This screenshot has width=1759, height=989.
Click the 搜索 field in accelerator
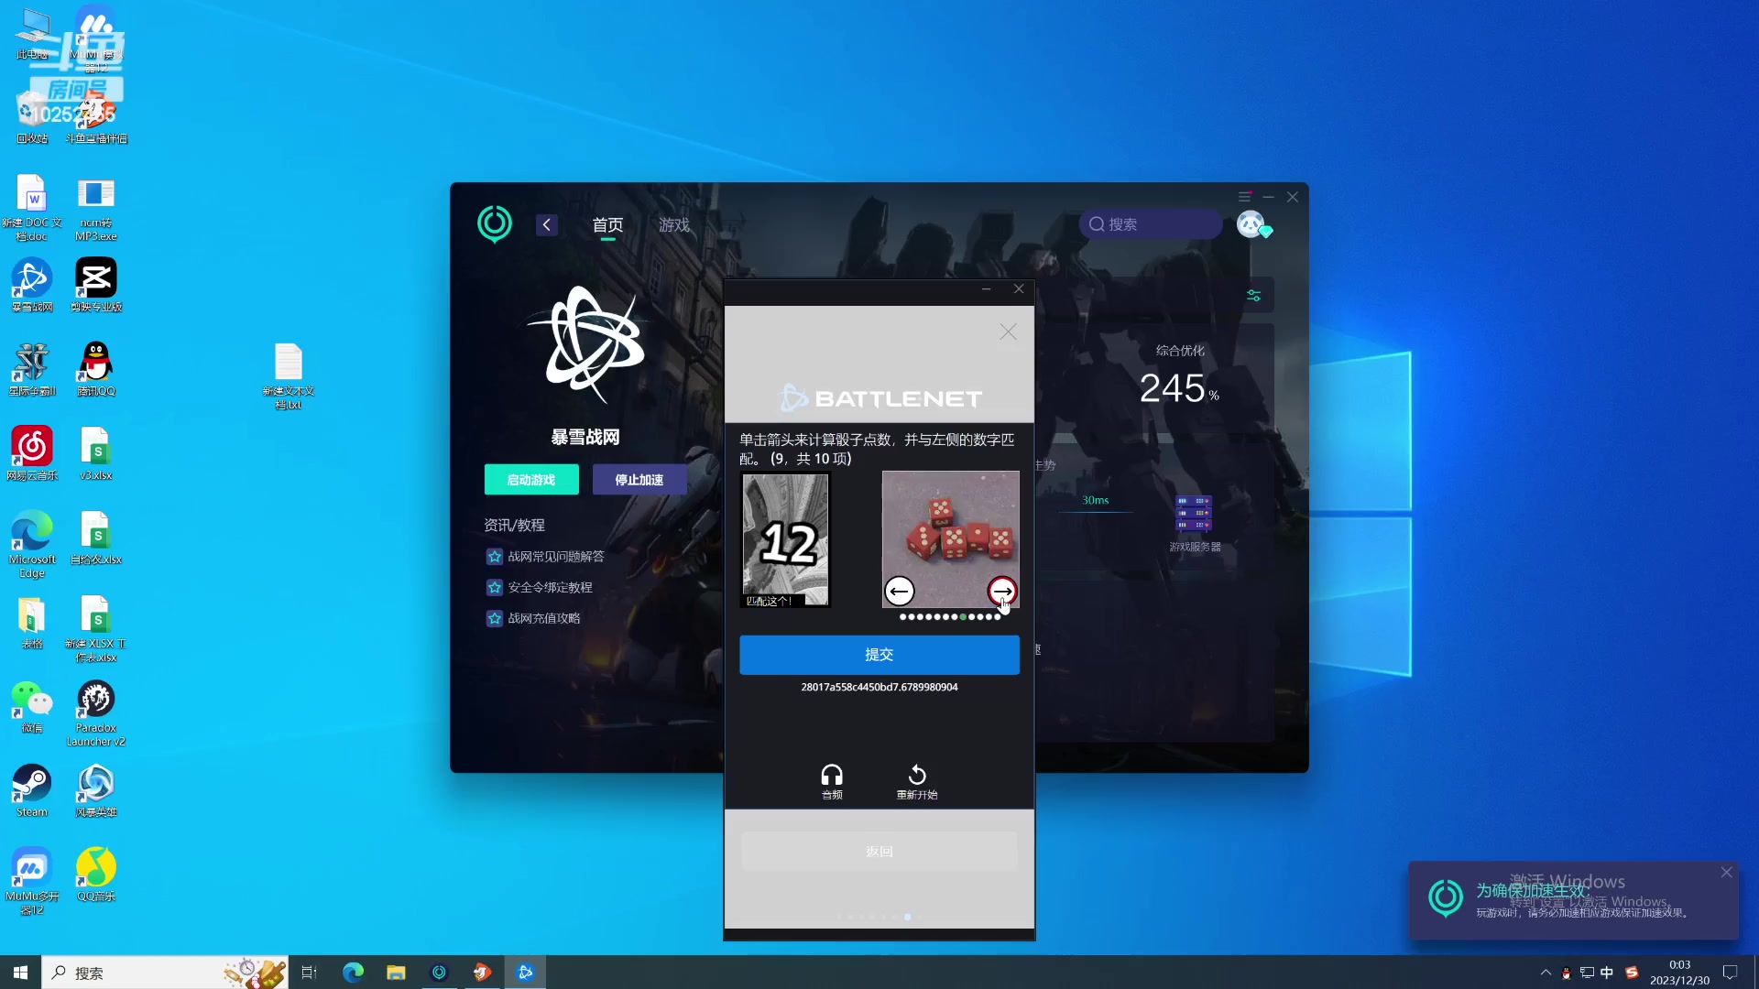pos(1151,224)
